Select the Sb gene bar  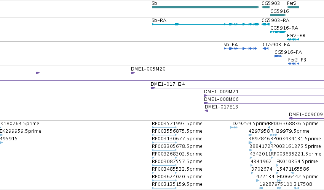coord(205,7)
